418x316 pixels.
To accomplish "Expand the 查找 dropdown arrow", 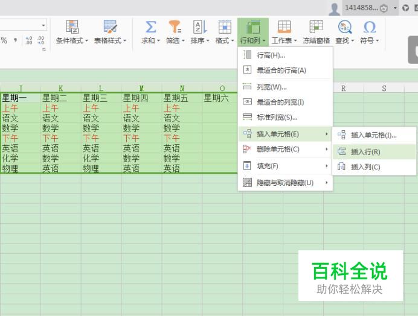I will pos(352,41).
